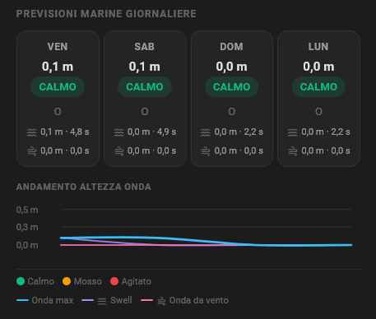Click the wind wave icon in SAB card
This screenshot has height=319, width=376.
point(118,151)
